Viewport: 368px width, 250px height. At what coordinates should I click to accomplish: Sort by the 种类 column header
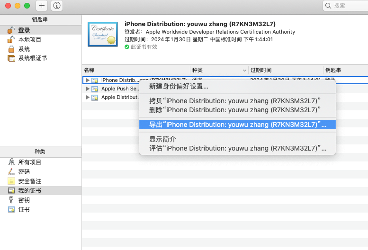(x=219, y=70)
